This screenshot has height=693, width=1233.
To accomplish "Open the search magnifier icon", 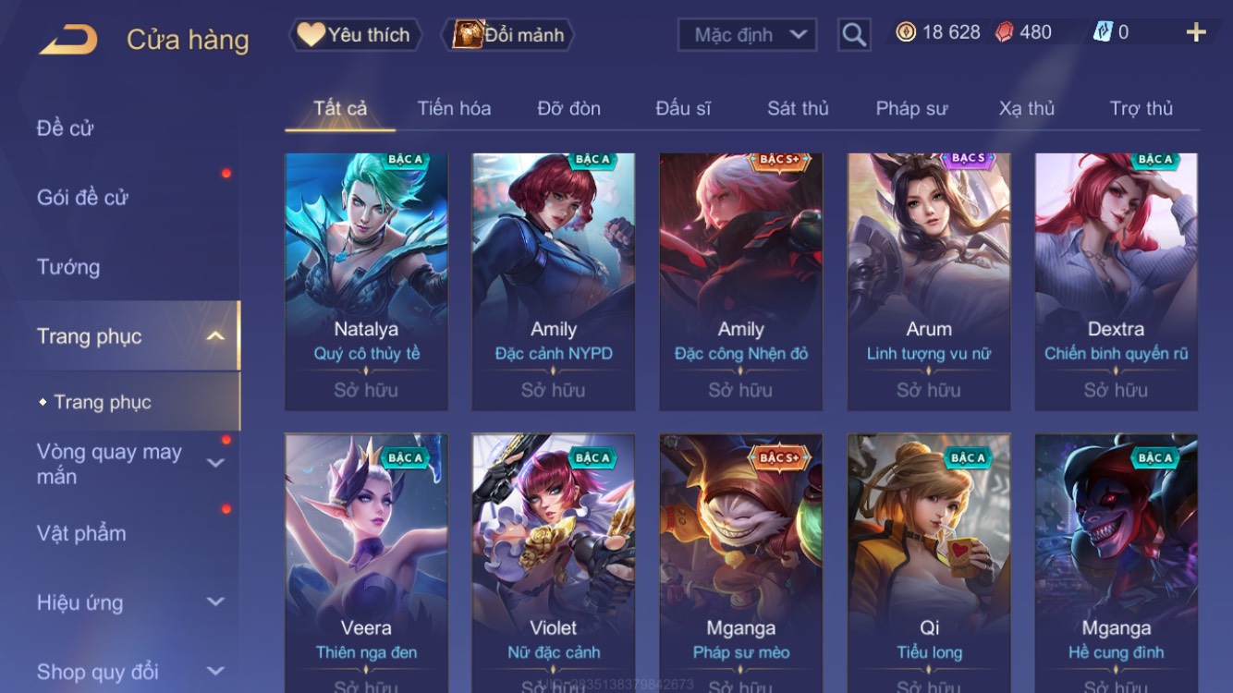I will coord(854,35).
